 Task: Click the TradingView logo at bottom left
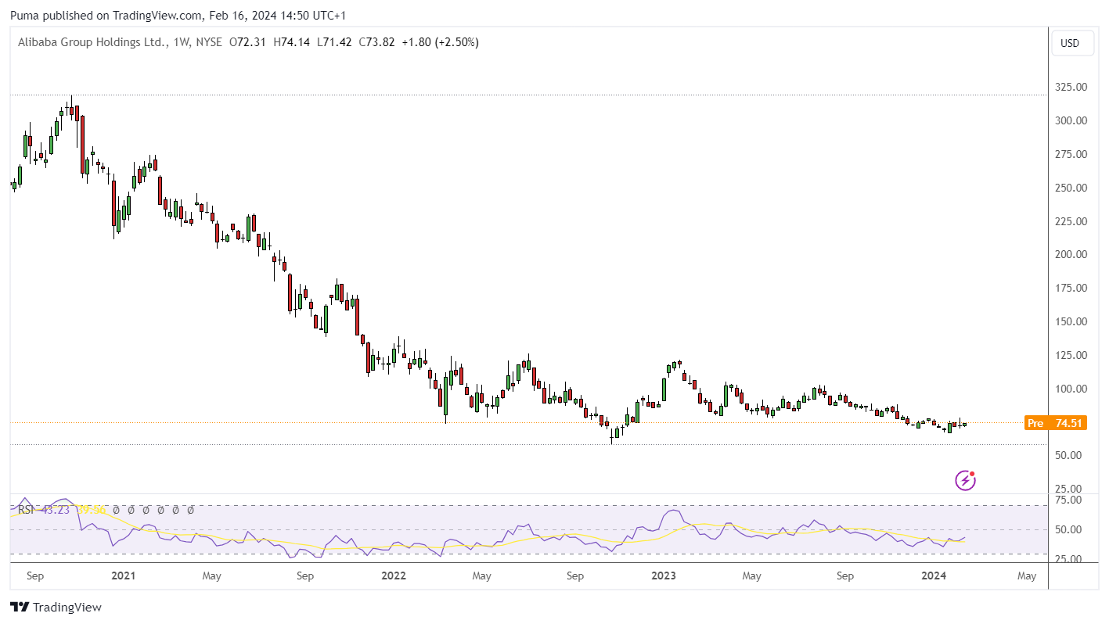pos(56,607)
